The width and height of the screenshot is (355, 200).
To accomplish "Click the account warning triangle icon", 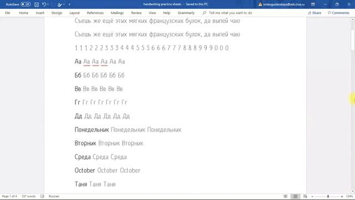I will (x=260, y=4).
